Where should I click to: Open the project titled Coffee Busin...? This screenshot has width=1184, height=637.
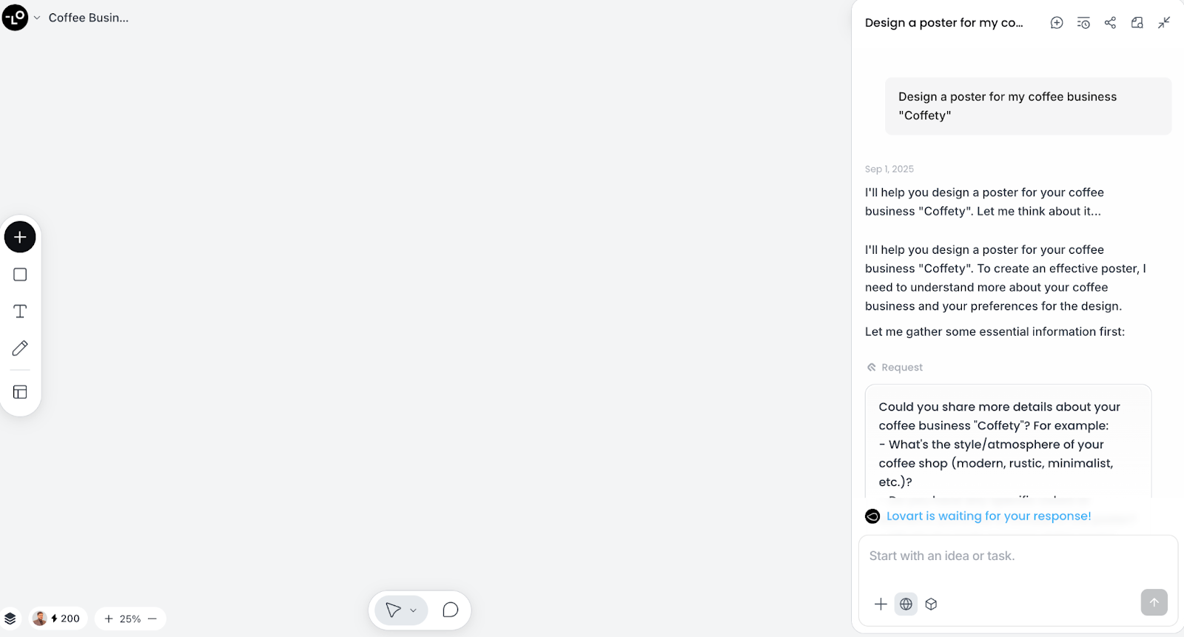[x=88, y=17]
